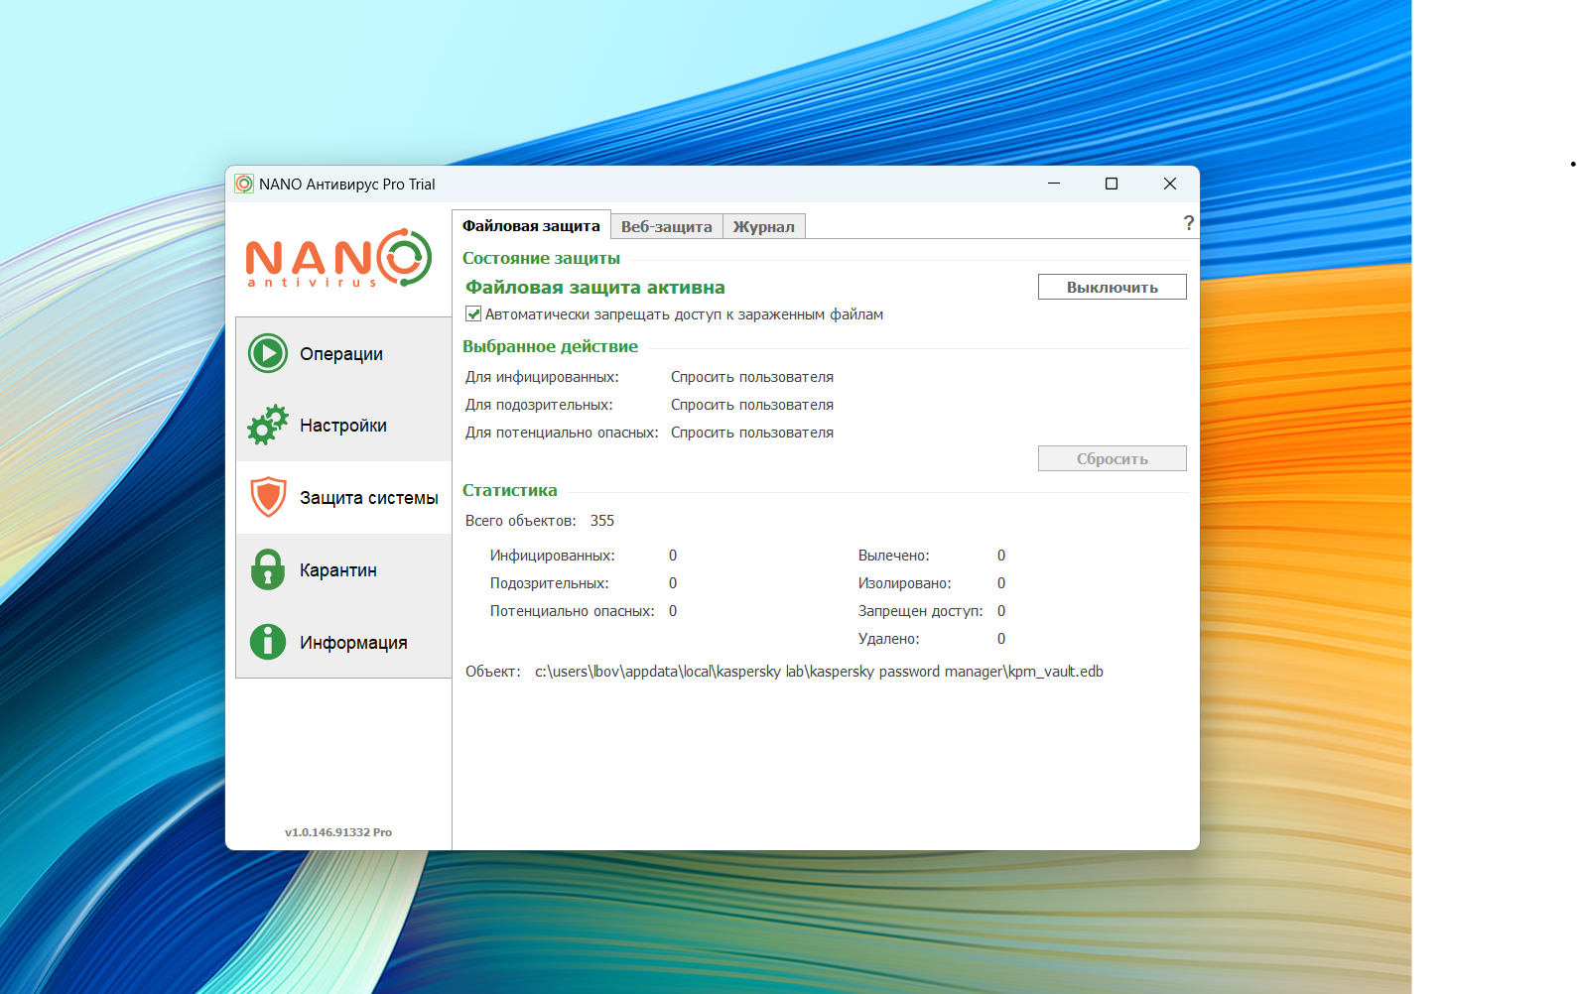Uncheck automatic access denial to infected files
1577x994 pixels.
pyautogui.click(x=473, y=314)
